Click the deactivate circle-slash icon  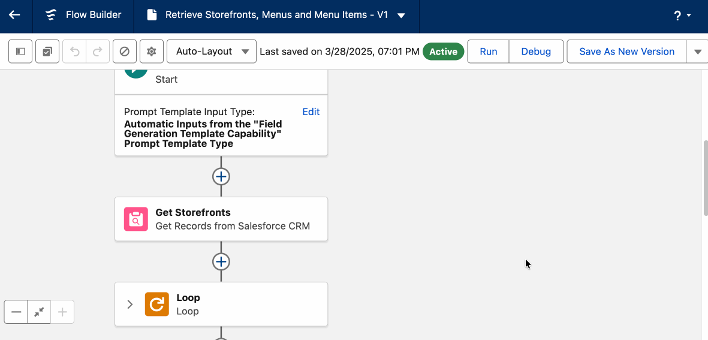[125, 52]
